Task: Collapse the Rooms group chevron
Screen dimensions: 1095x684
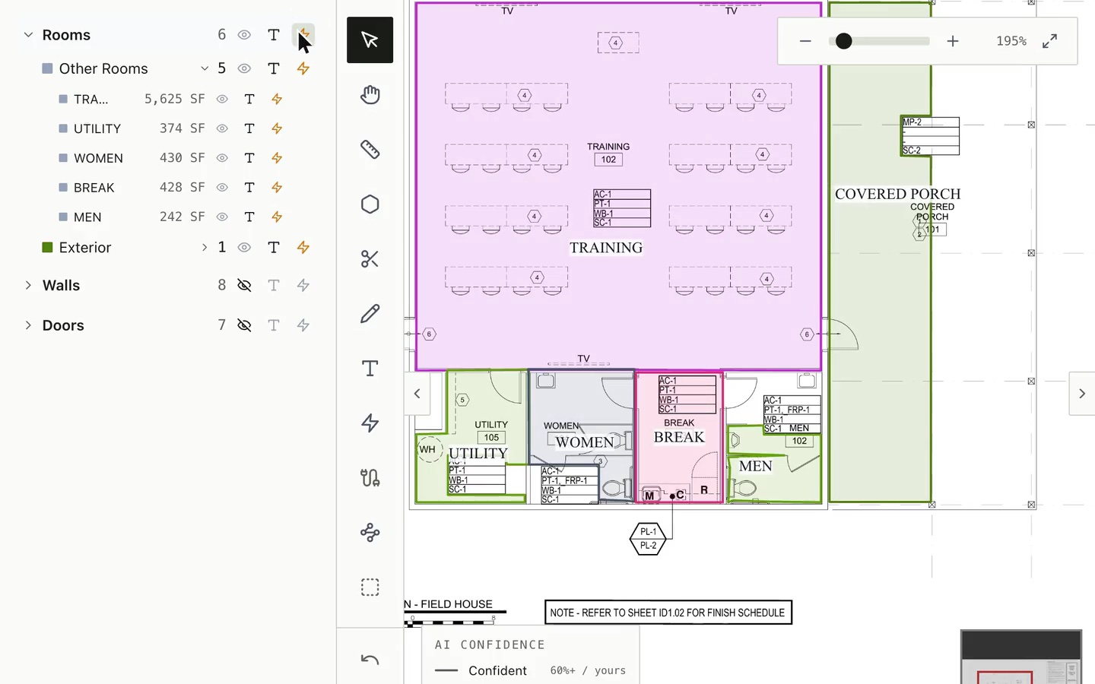Action: [28, 35]
